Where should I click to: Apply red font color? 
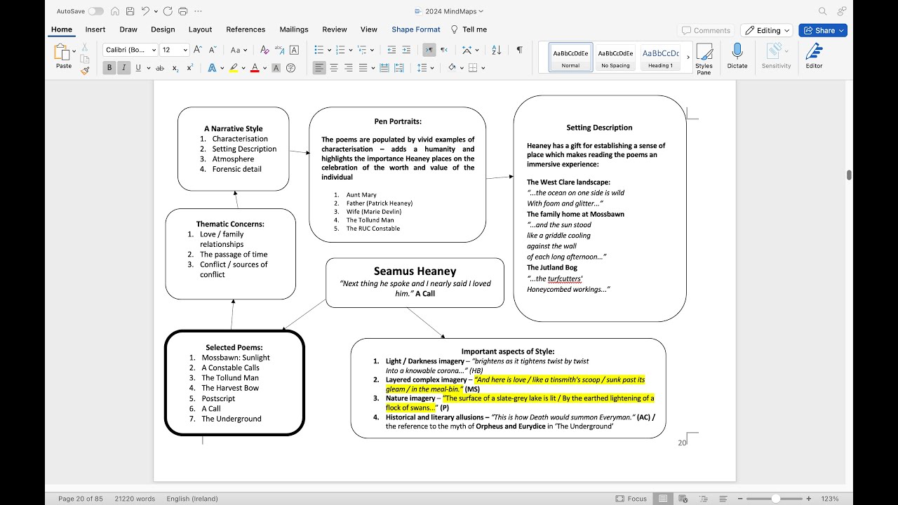pyautogui.click(x=255, y=68)
